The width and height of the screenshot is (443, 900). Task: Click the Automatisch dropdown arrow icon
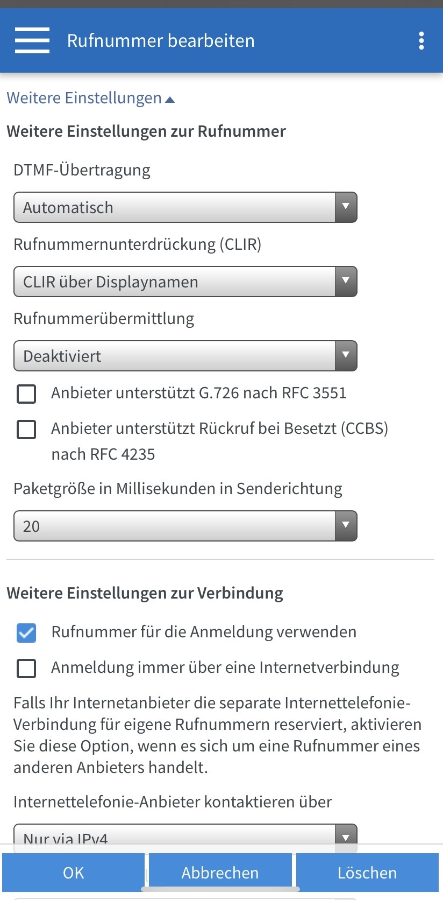click(x=346, y=207)
